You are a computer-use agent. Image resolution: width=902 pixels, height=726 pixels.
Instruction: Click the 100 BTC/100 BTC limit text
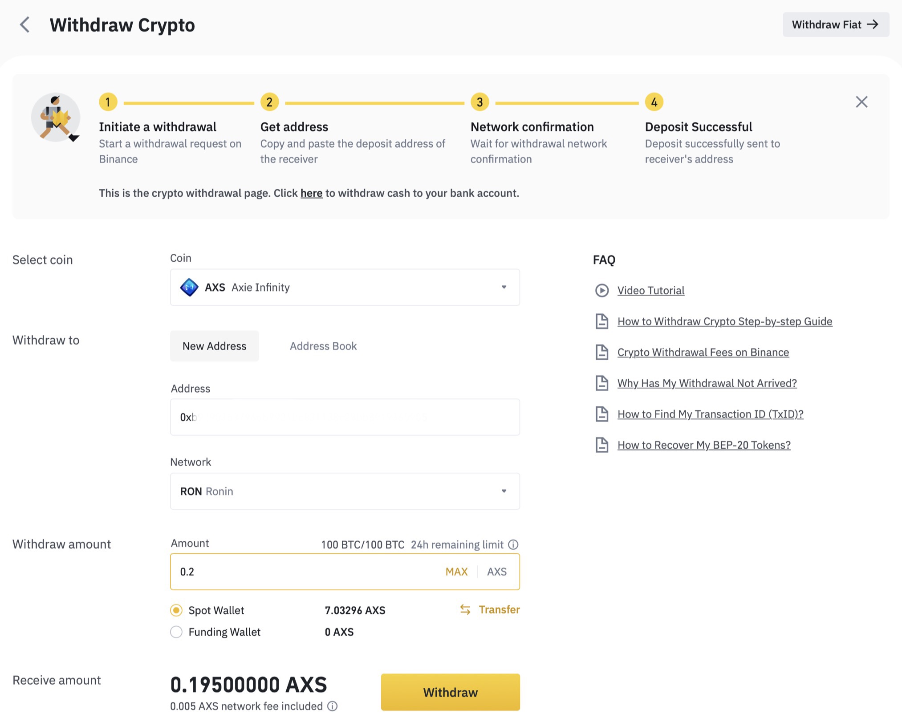363,544
